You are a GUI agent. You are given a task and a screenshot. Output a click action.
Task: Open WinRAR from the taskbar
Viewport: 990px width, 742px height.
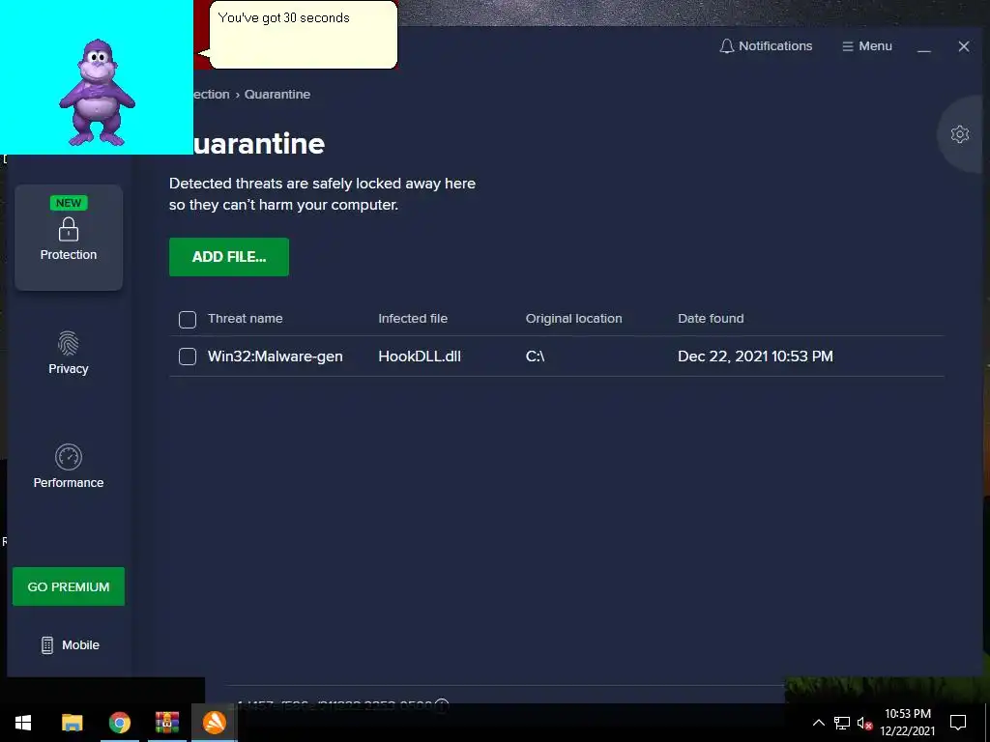[x=167, y=723]
